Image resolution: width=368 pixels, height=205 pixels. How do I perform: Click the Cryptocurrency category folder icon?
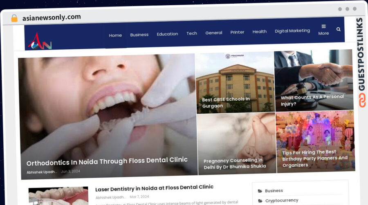[x=260, y=201]
